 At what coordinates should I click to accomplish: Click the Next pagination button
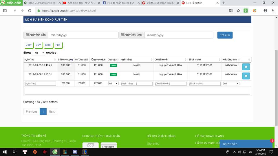click(52, 111)
